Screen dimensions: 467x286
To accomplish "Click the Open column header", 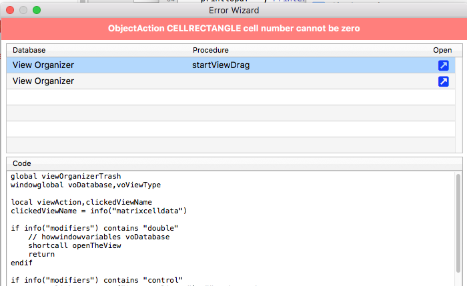I will (442, 50).
